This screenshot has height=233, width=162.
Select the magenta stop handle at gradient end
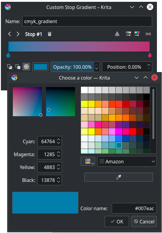[150, 55]
